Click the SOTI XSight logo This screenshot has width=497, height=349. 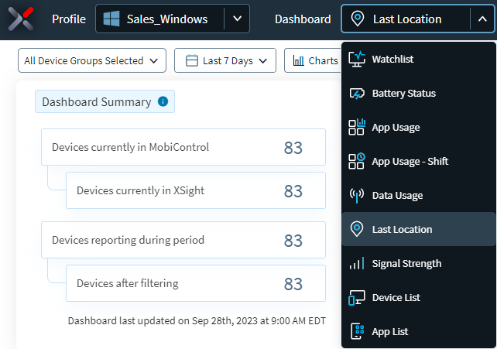(21, 19)
